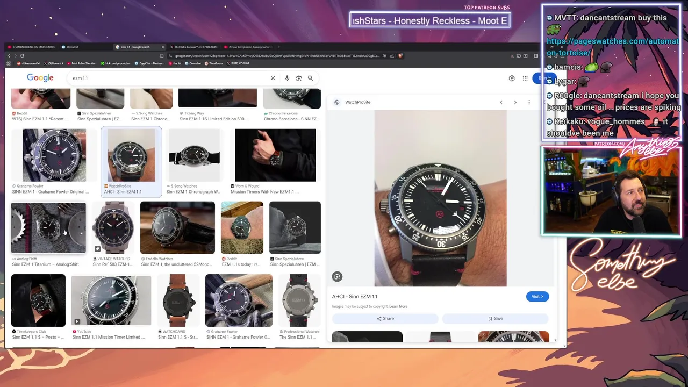The image size is (688, 387).
Task: Open bookmarks bar apps grid icon
Action: pyautogui.click(x=9, y=63)
